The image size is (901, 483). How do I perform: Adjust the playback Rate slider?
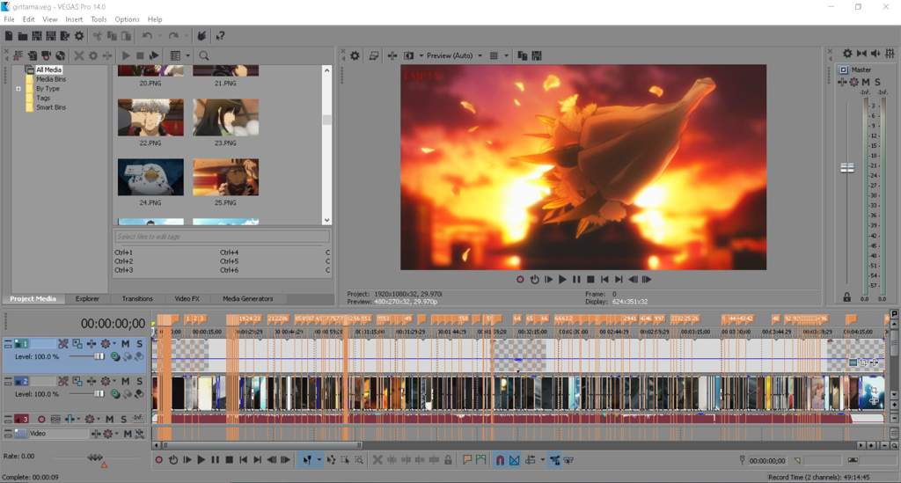tap(95, 457)
